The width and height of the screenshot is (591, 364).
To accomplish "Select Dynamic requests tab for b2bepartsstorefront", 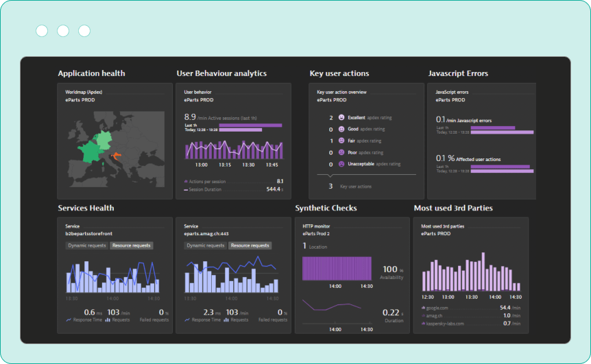I will click(87, 245).
